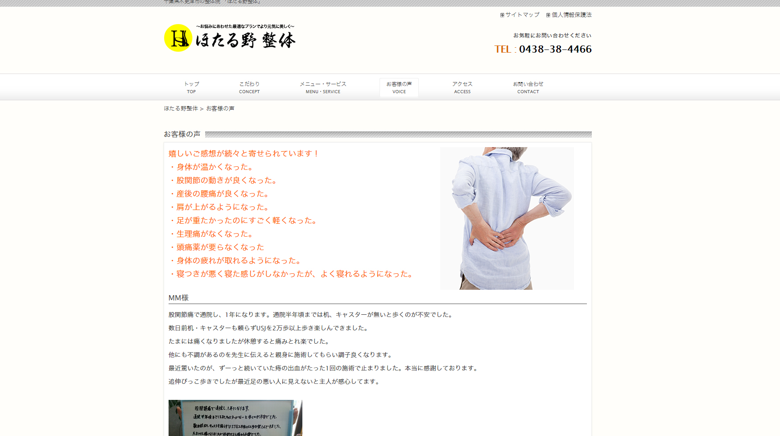The height and width of the screenshot is (436, 780).
Task: Click the line ・身体が温かくなった。
Action: coord(212,167)
